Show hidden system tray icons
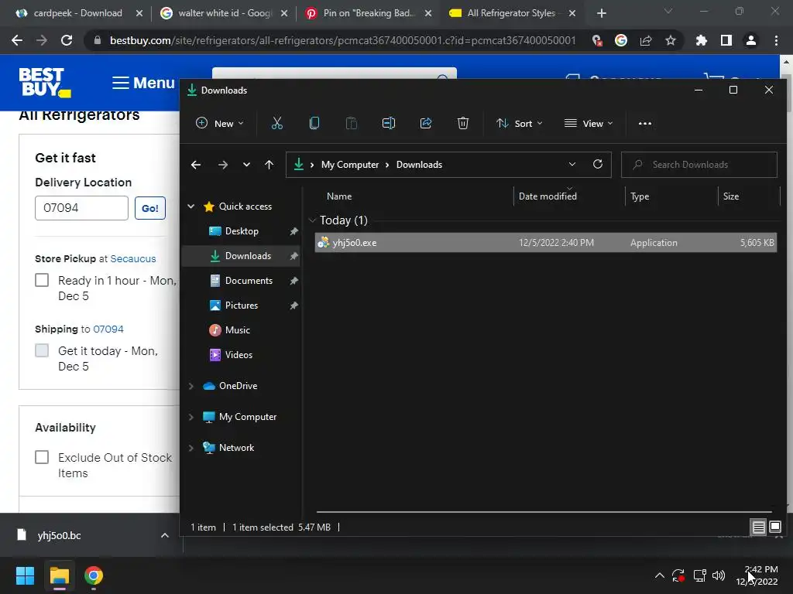The image size is (793, 594). click(x=660, y=575)
